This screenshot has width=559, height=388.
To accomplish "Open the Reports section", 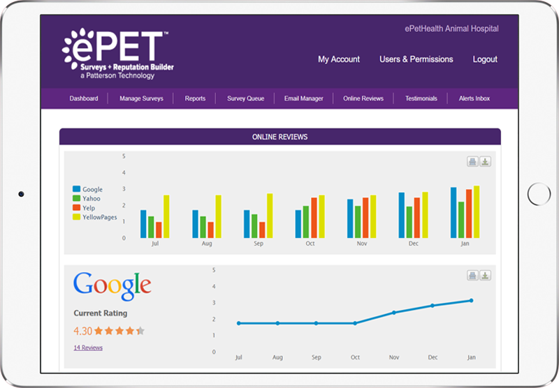I will [x=195, y=98].
